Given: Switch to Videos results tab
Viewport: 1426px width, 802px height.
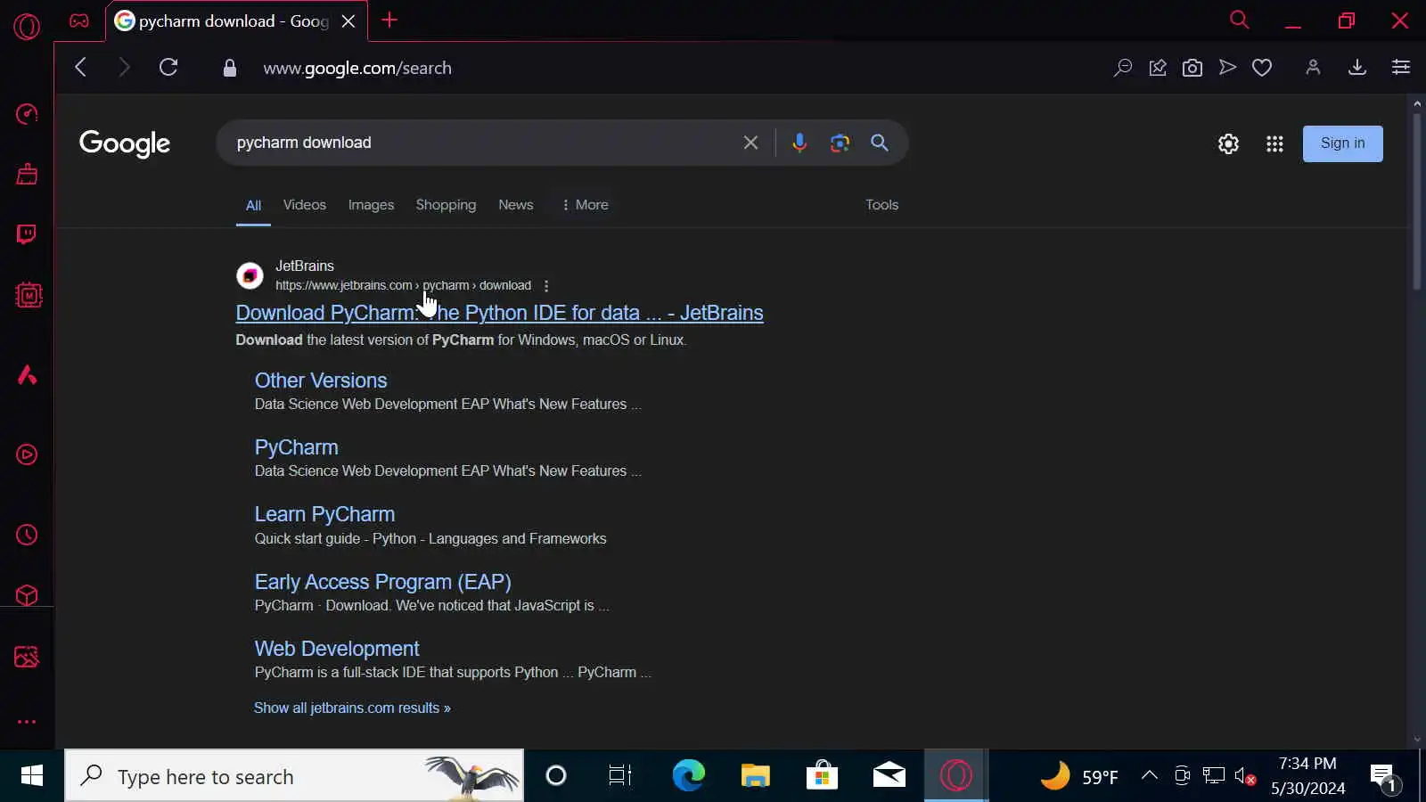Looking at the screenshot, I should (305, 205).
